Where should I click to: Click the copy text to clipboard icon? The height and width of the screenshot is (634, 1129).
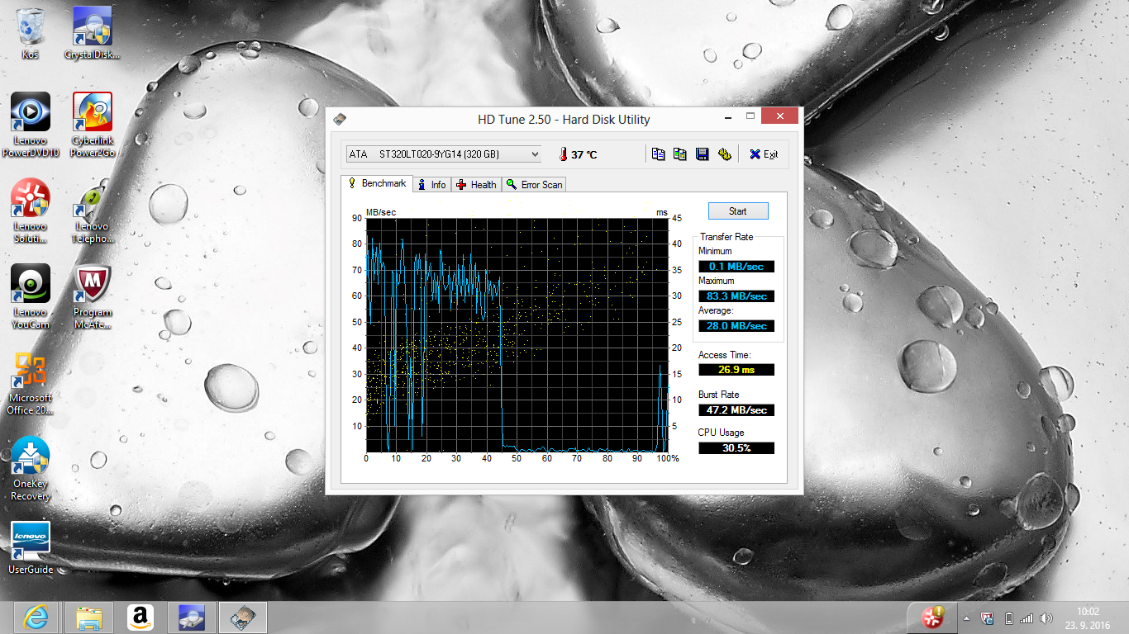(x=658, y=154)
